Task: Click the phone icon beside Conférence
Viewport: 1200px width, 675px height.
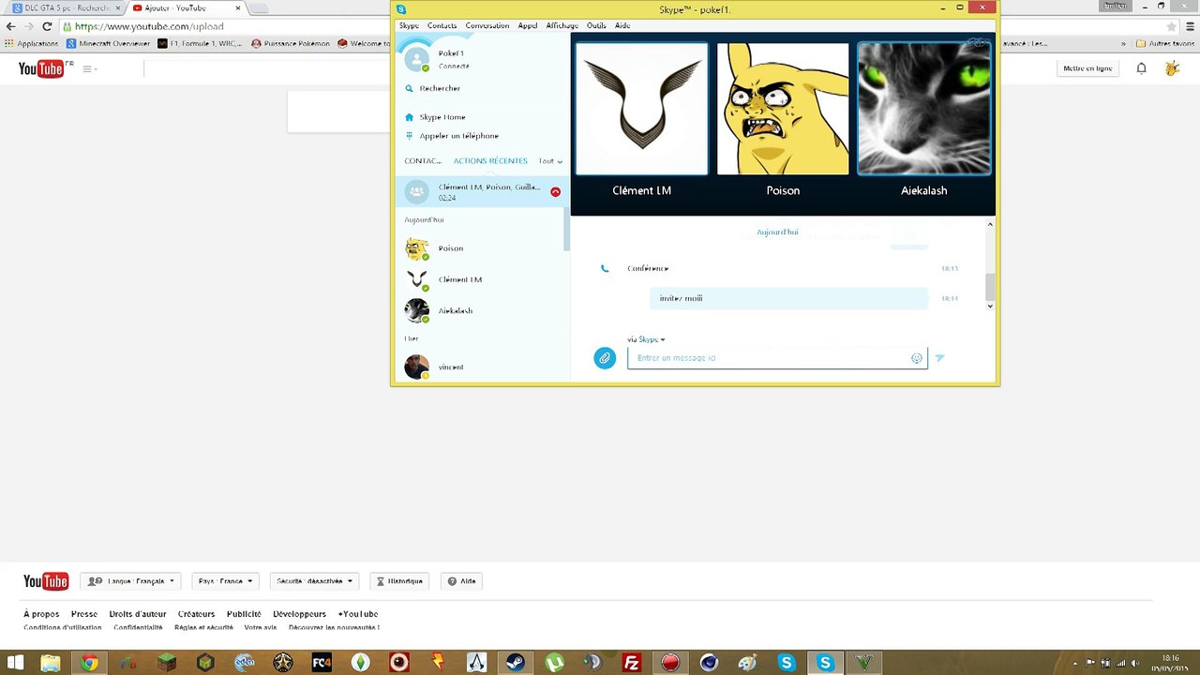Action: click(605, 268)
